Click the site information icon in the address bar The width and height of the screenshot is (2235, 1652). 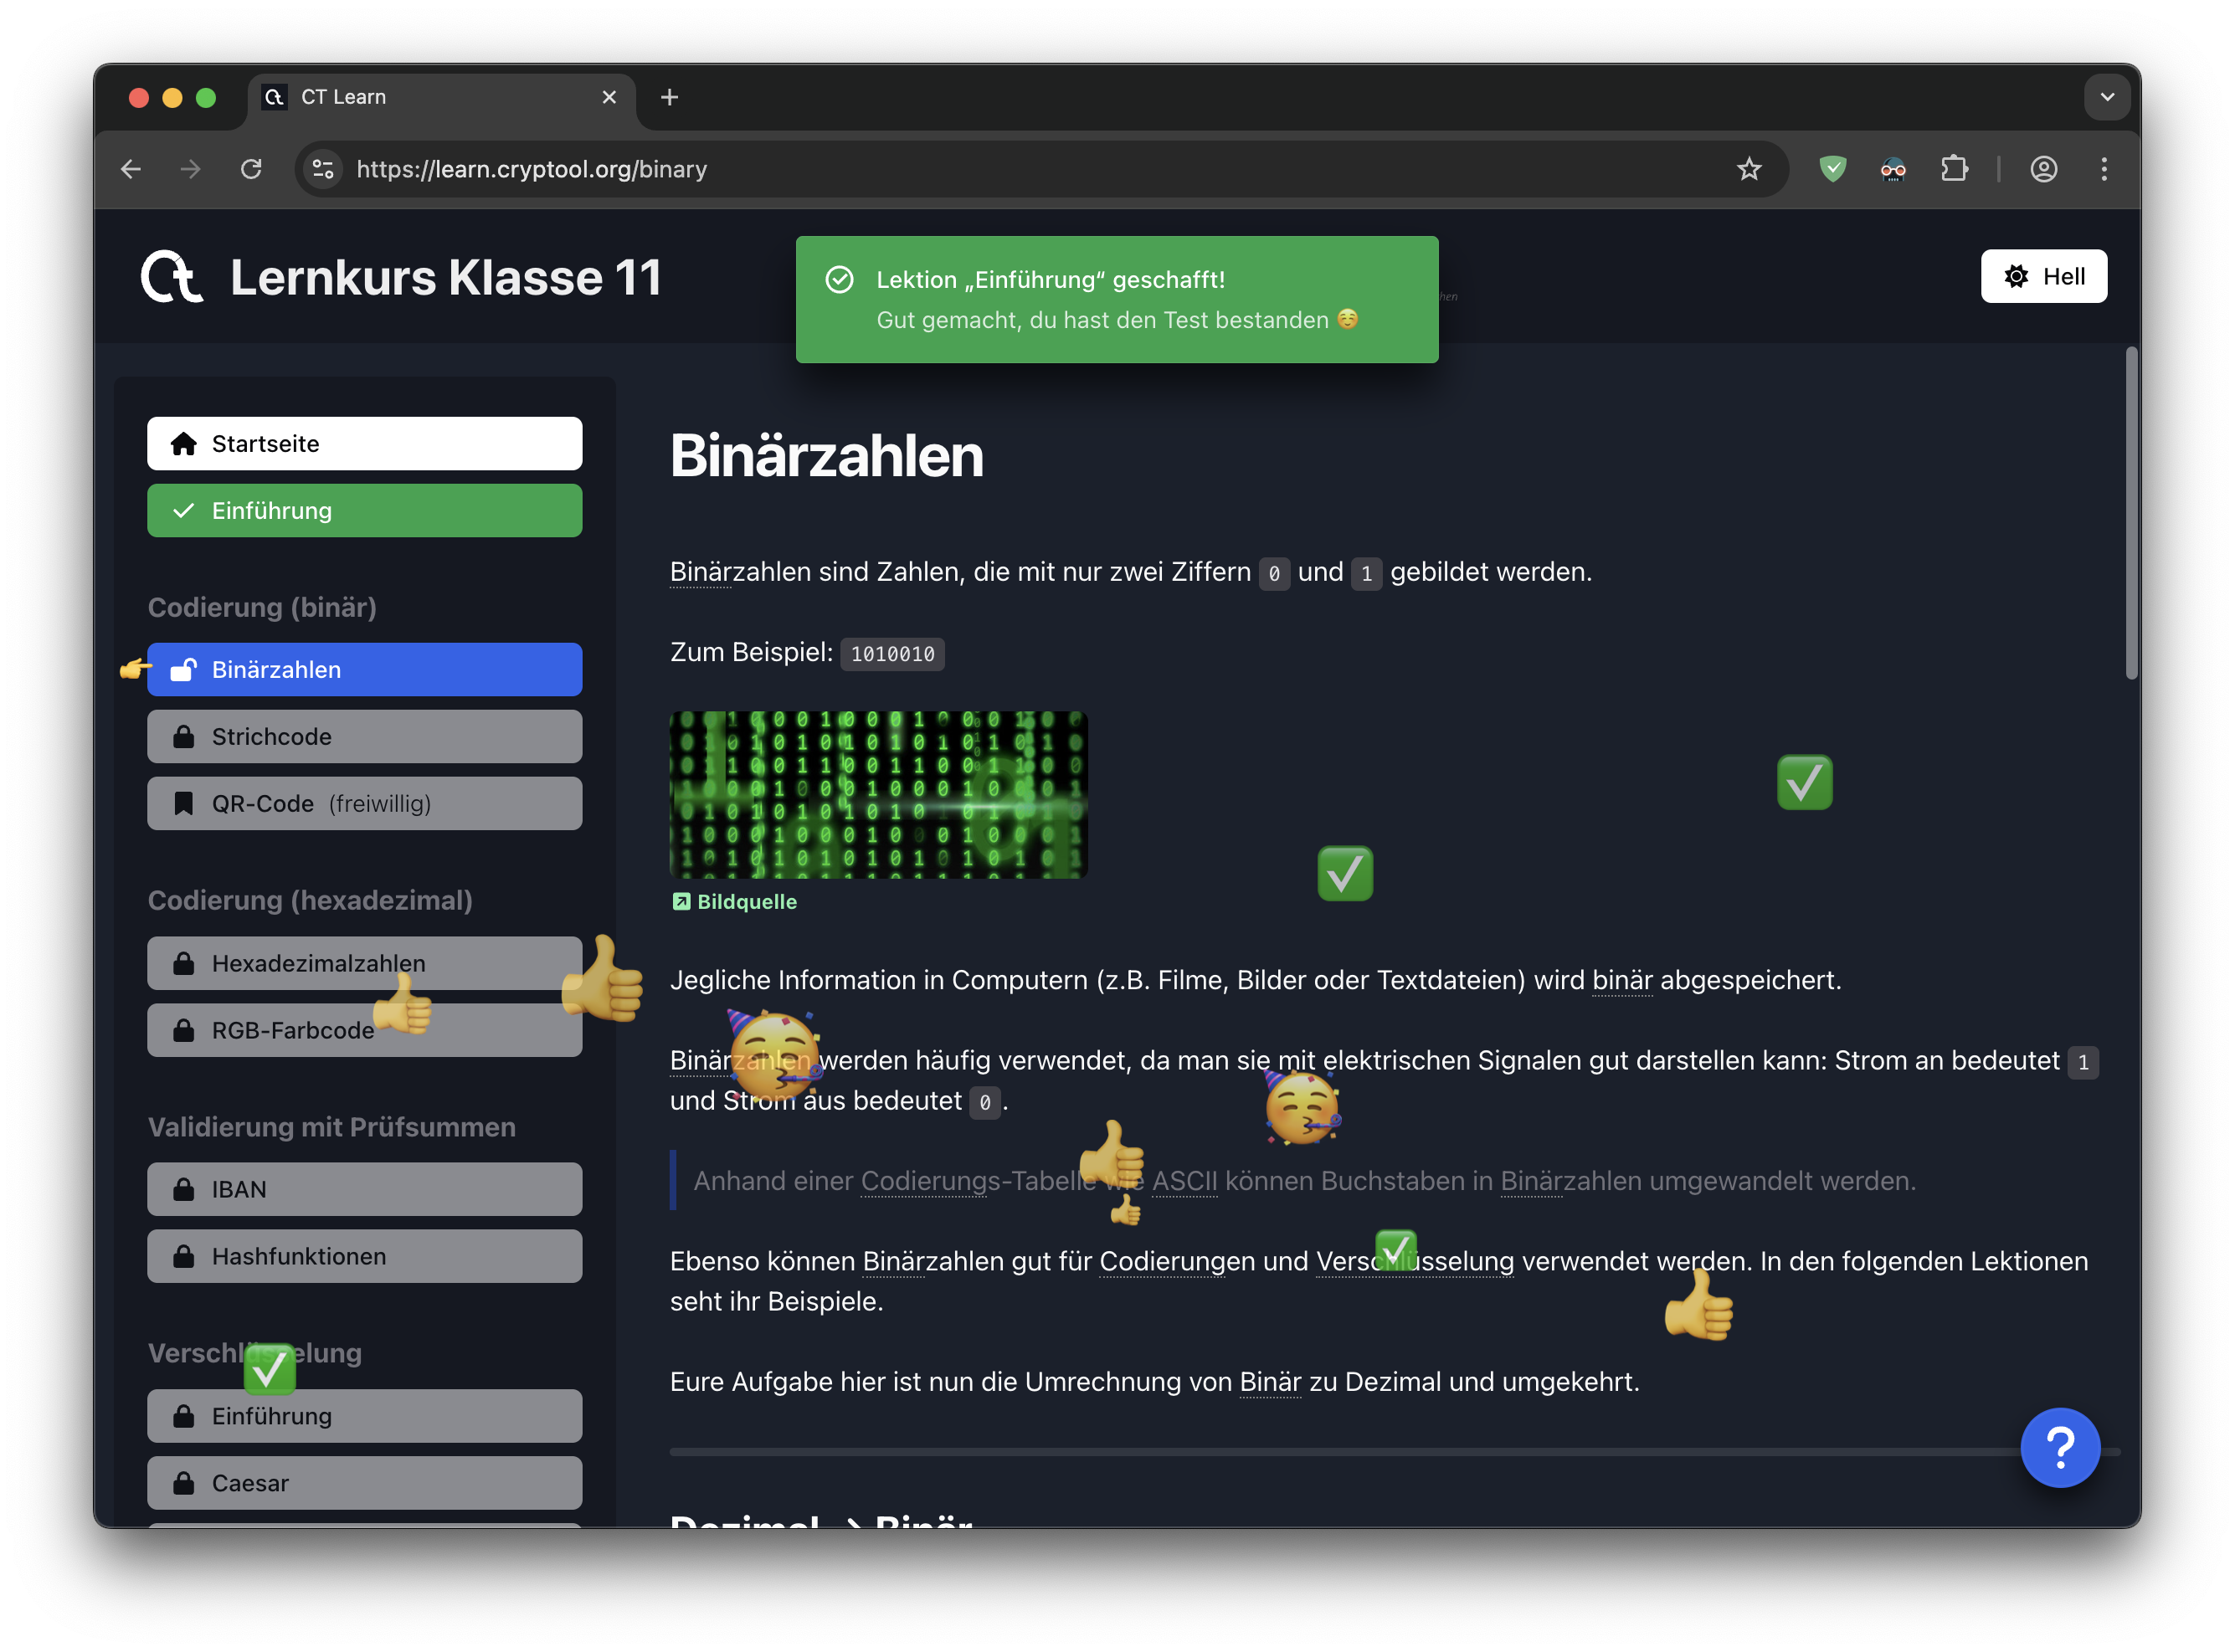tap(323, 169)
